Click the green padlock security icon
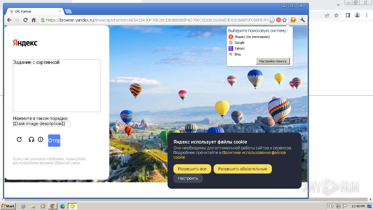This screenshot has height=210, width=373. coord(43,20)
